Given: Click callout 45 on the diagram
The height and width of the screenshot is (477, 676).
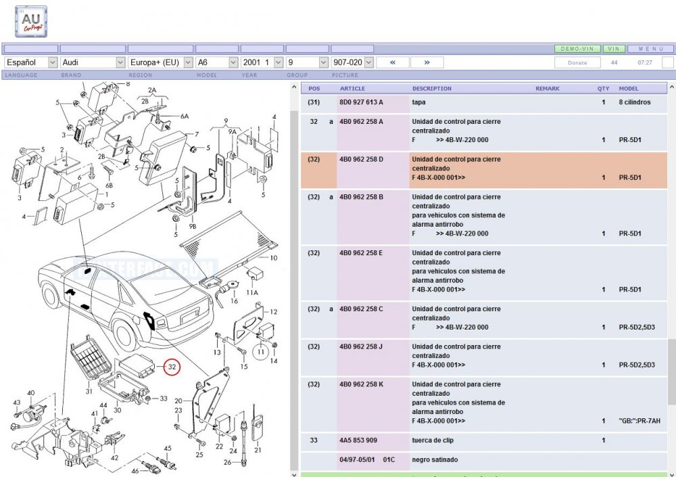Looking at the screenshot, I should (x=168, y=449).
